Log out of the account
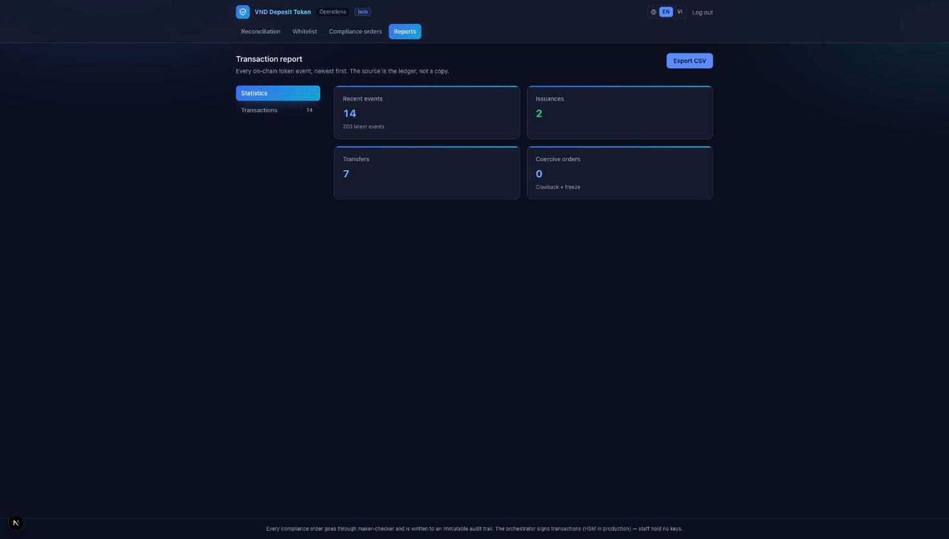Image resolution: width=949 pixels, height=539 pixels. pyautogui.click(x=702, y=12)
